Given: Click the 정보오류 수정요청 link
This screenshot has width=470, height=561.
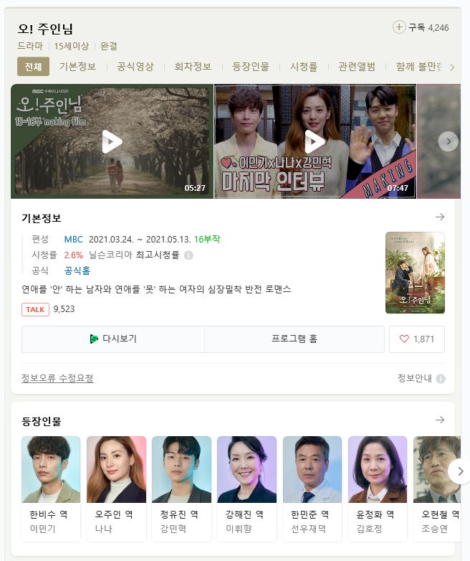Looking at the screenshot, I should 57,378.
